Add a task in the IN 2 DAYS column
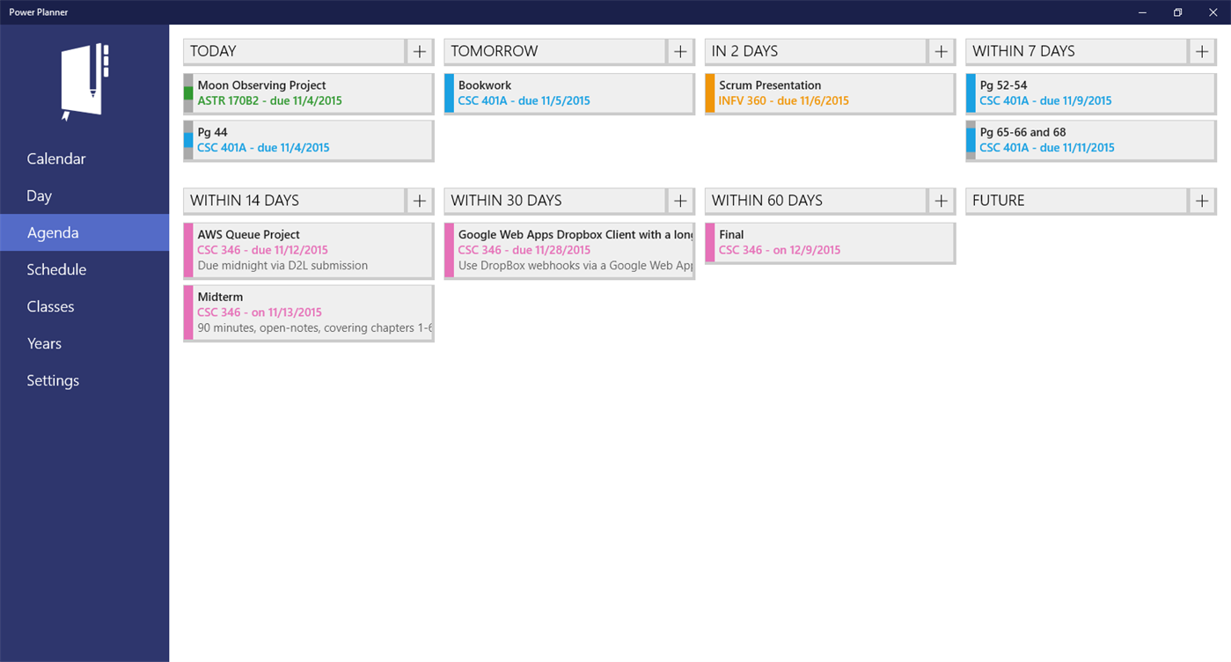 pos(941,51)
